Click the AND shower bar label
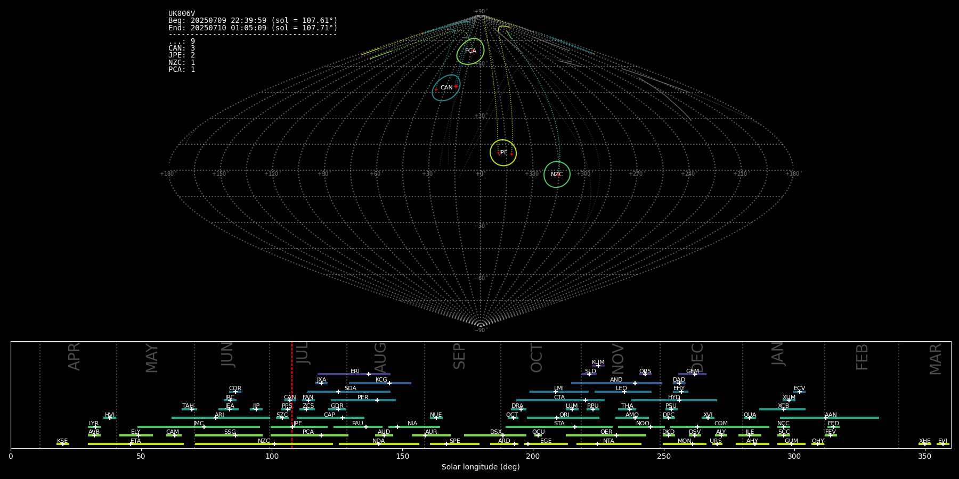959x479 pixels. click(616, 380)
